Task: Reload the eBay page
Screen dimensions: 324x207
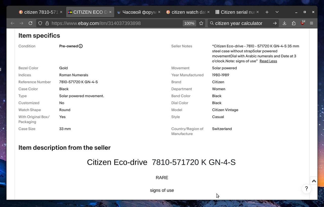Action: (x=30, y=23)
